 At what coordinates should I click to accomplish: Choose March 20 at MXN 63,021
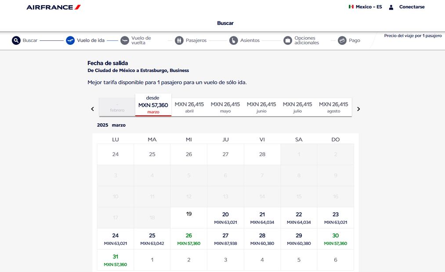(225, 218)
